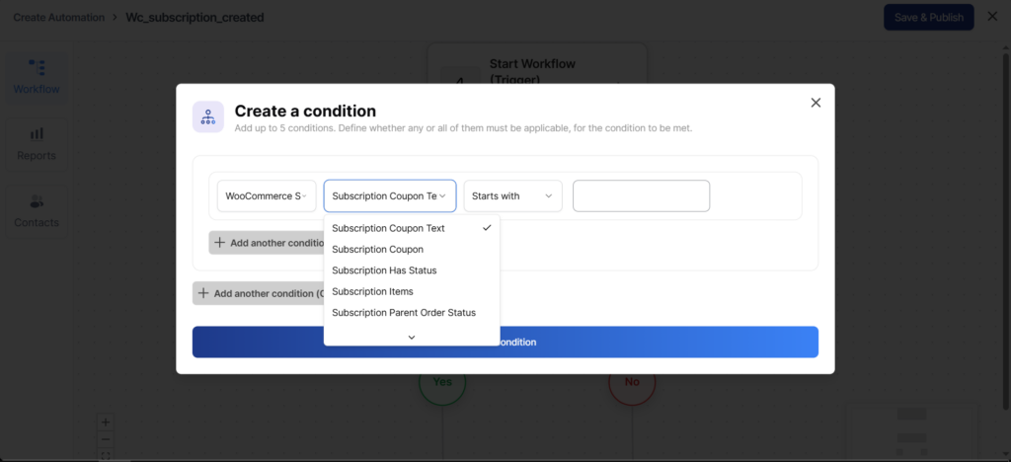This screenshot has width=1011, height=462.
Task: Pick Subscription Items from the list
Action: pyautogui.click(x=372, y=291)
